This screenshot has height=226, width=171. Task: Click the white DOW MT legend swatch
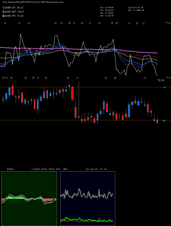tap(3, 12)
